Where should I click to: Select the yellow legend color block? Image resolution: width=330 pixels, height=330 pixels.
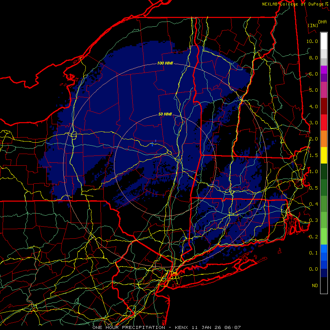[324, 155]
